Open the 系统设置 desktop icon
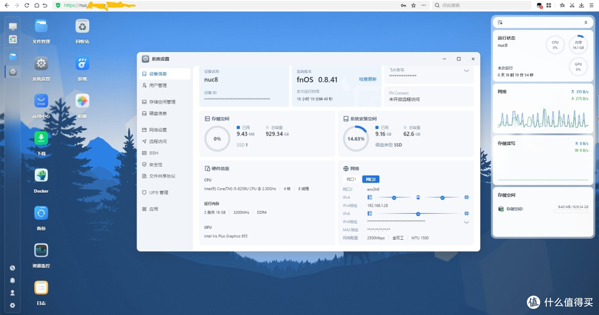 pyautogui.click(x=41, y=64)
